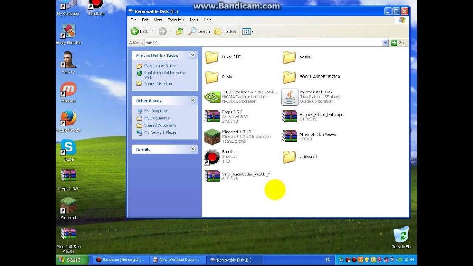This screenshot has height=266, width=473.
Task: Open Mobizen desktop icon
Action: (x=68, y=92)
